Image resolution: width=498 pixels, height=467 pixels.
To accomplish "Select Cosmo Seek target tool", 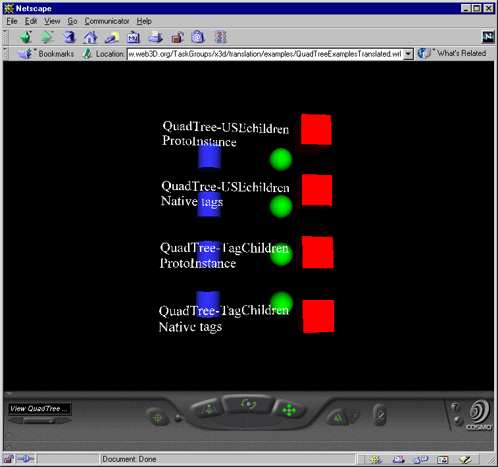I will click(x=157, y=417).
